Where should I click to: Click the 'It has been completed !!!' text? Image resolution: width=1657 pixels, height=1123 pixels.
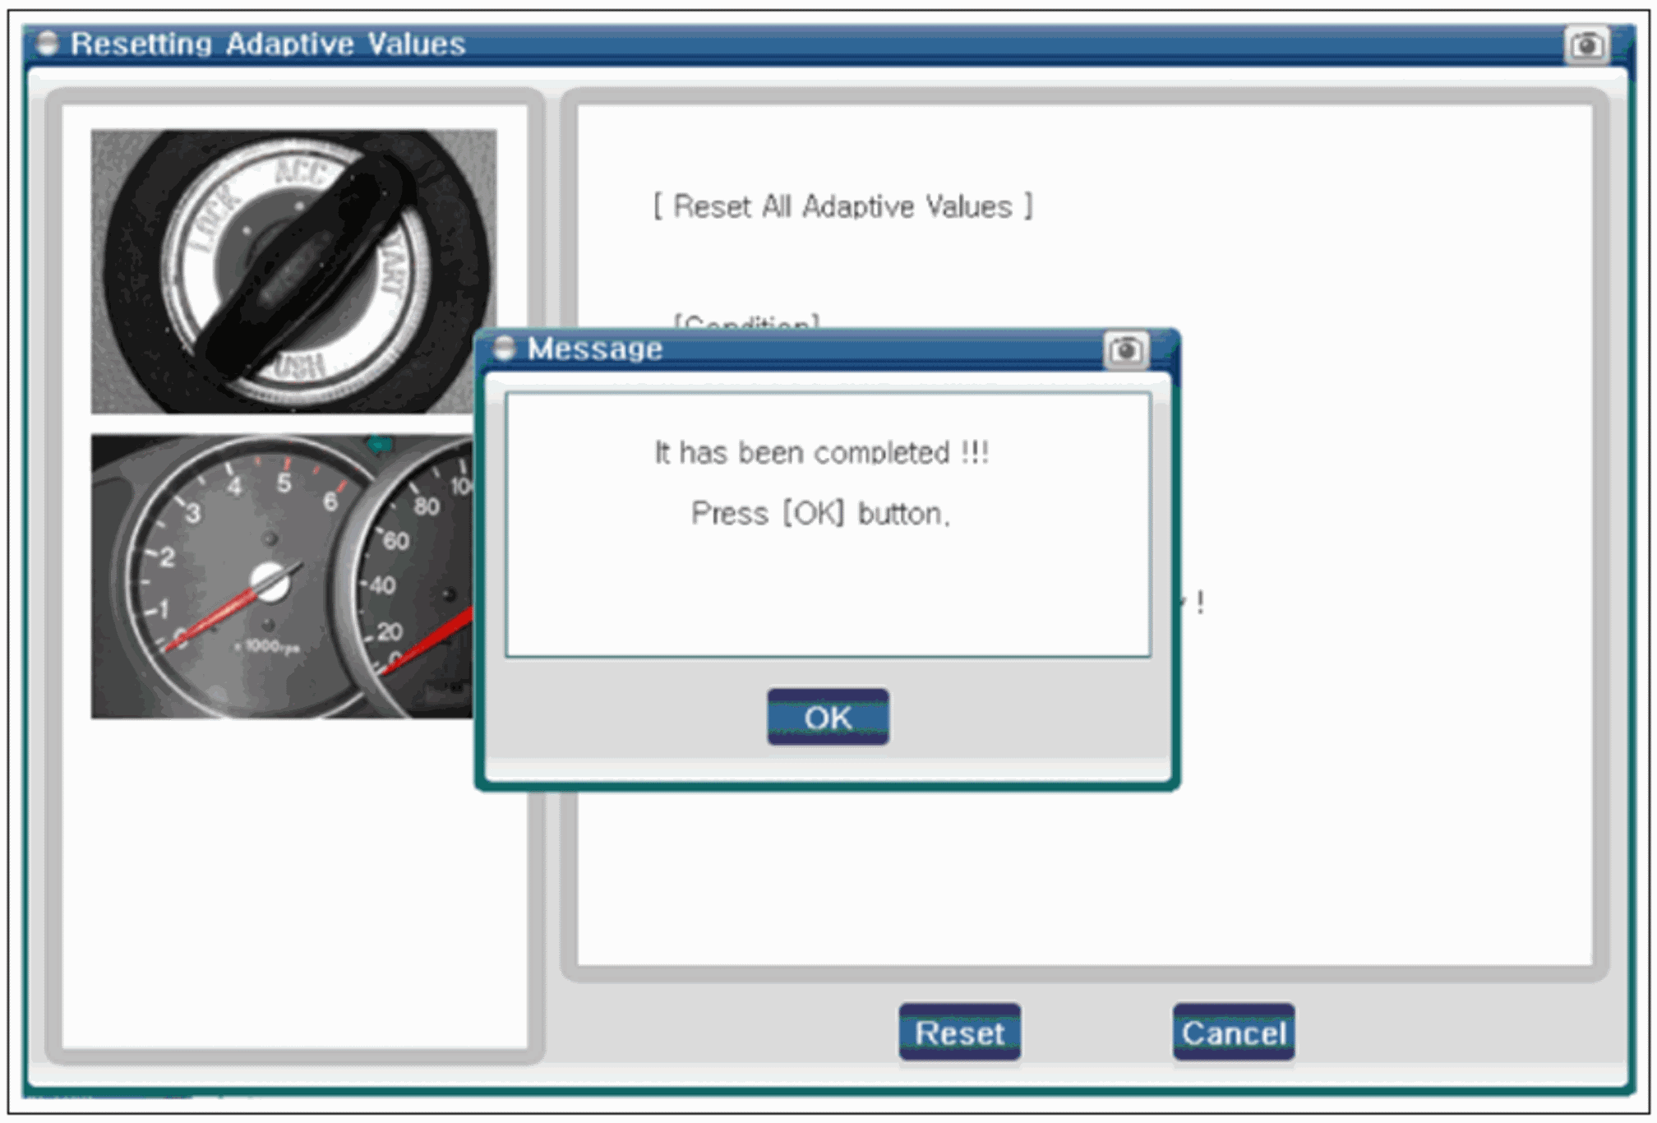click(x=821, y=453)
